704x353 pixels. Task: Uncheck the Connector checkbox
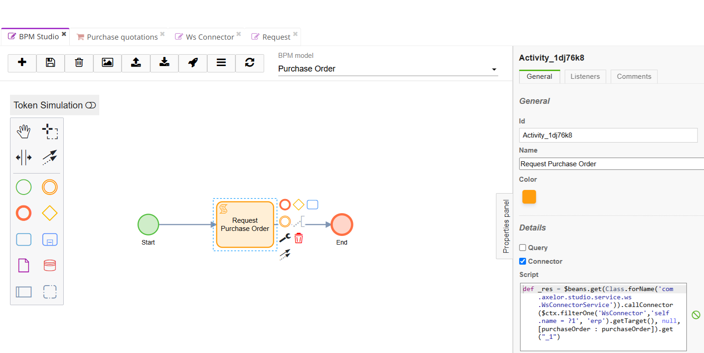523,261
